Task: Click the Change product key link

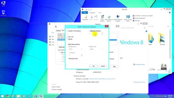Action: (x=139, y=82)
